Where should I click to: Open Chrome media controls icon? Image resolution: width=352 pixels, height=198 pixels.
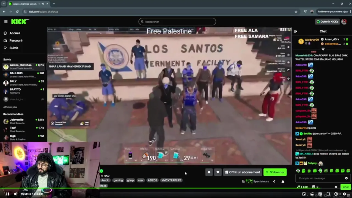(305, 12)
